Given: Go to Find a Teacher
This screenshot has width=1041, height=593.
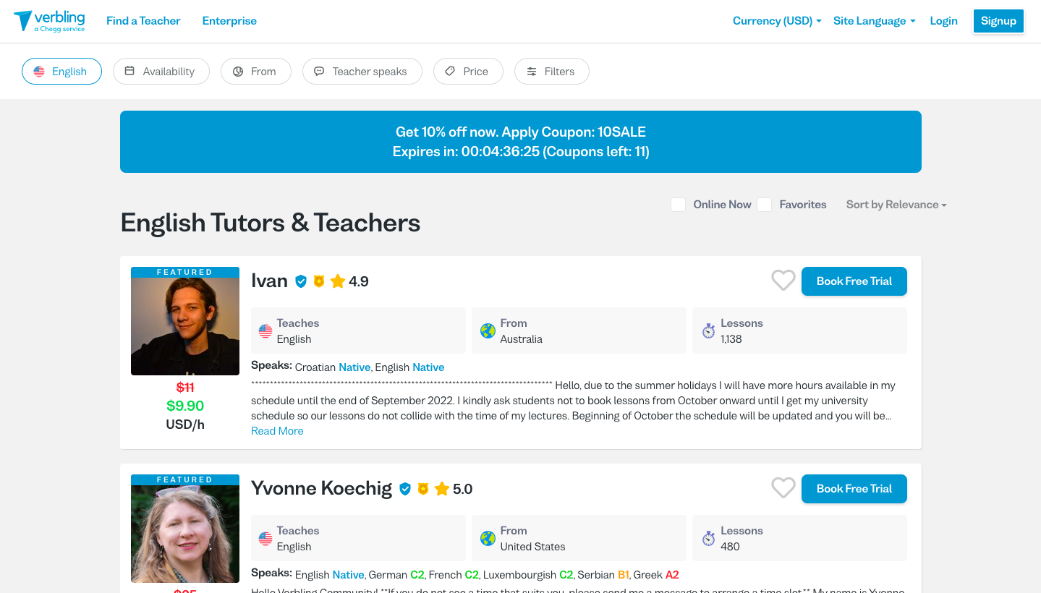Looking at the screenshot, I should [143, 21].
